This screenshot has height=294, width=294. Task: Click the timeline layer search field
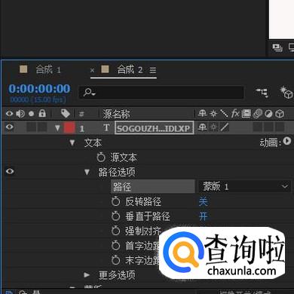[161, 93]
